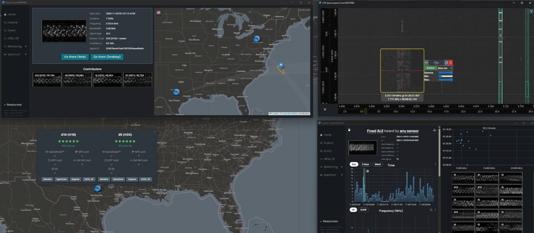The width and height of the screenshot is (534, 233).
Task: Click the Go there (Web) button
Action: 75,57
